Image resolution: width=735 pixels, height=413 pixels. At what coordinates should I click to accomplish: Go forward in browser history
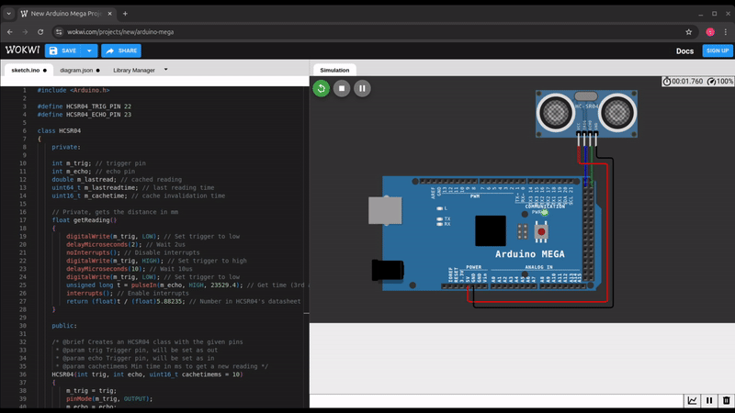click(x=25, y=32)
